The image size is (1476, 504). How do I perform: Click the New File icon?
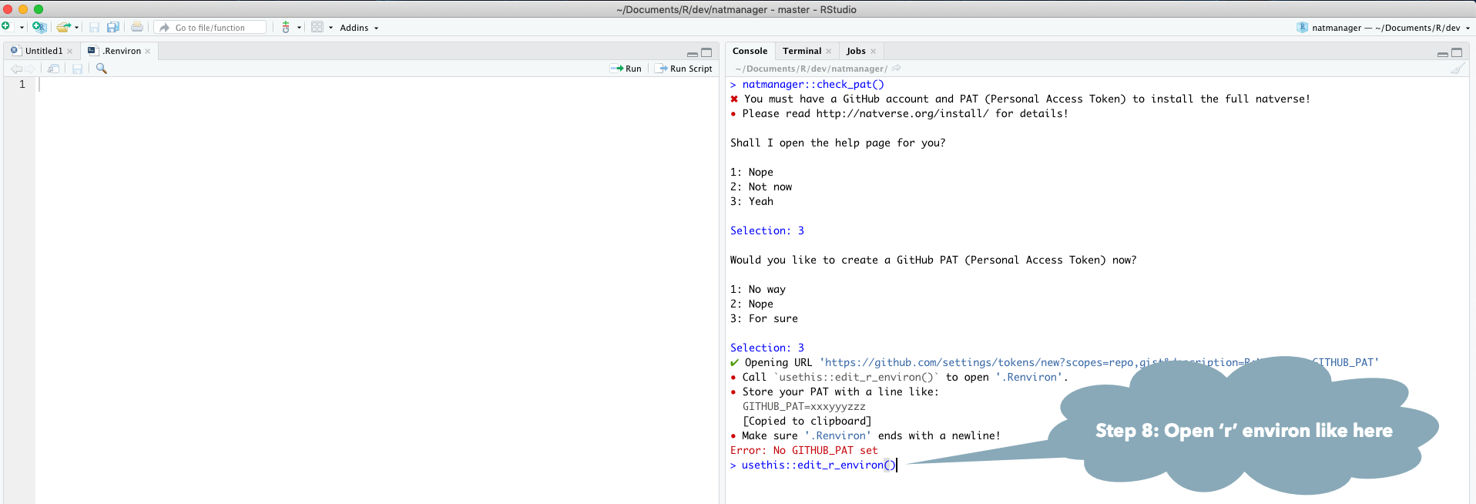pyautogui.click(x=7, y=27)
